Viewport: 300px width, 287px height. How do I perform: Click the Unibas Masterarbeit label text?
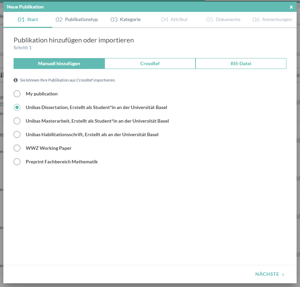point(97,121)
